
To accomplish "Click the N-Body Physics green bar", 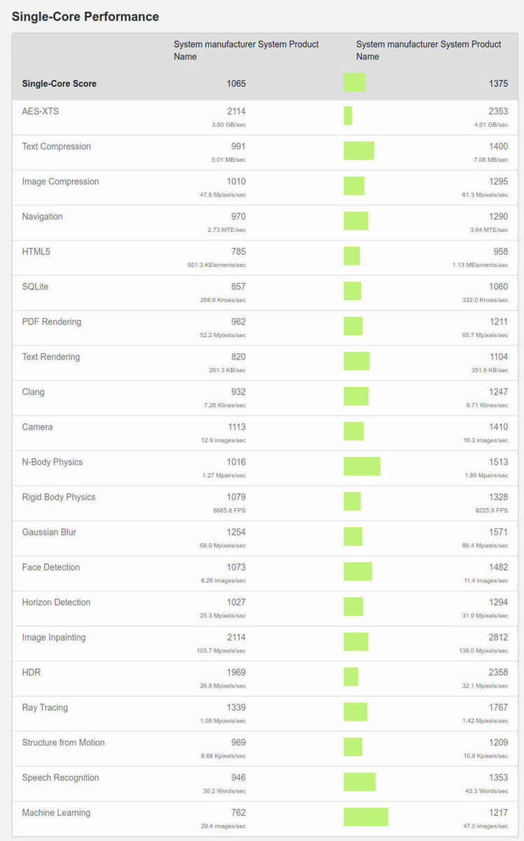I will pyautogui.click(x=361, y=466).
